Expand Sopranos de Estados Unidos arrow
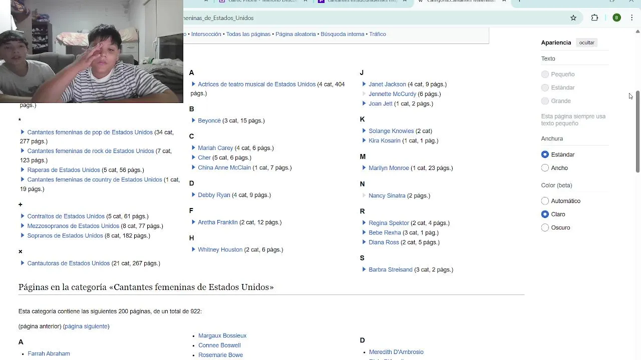 click(x=23, y=235)
